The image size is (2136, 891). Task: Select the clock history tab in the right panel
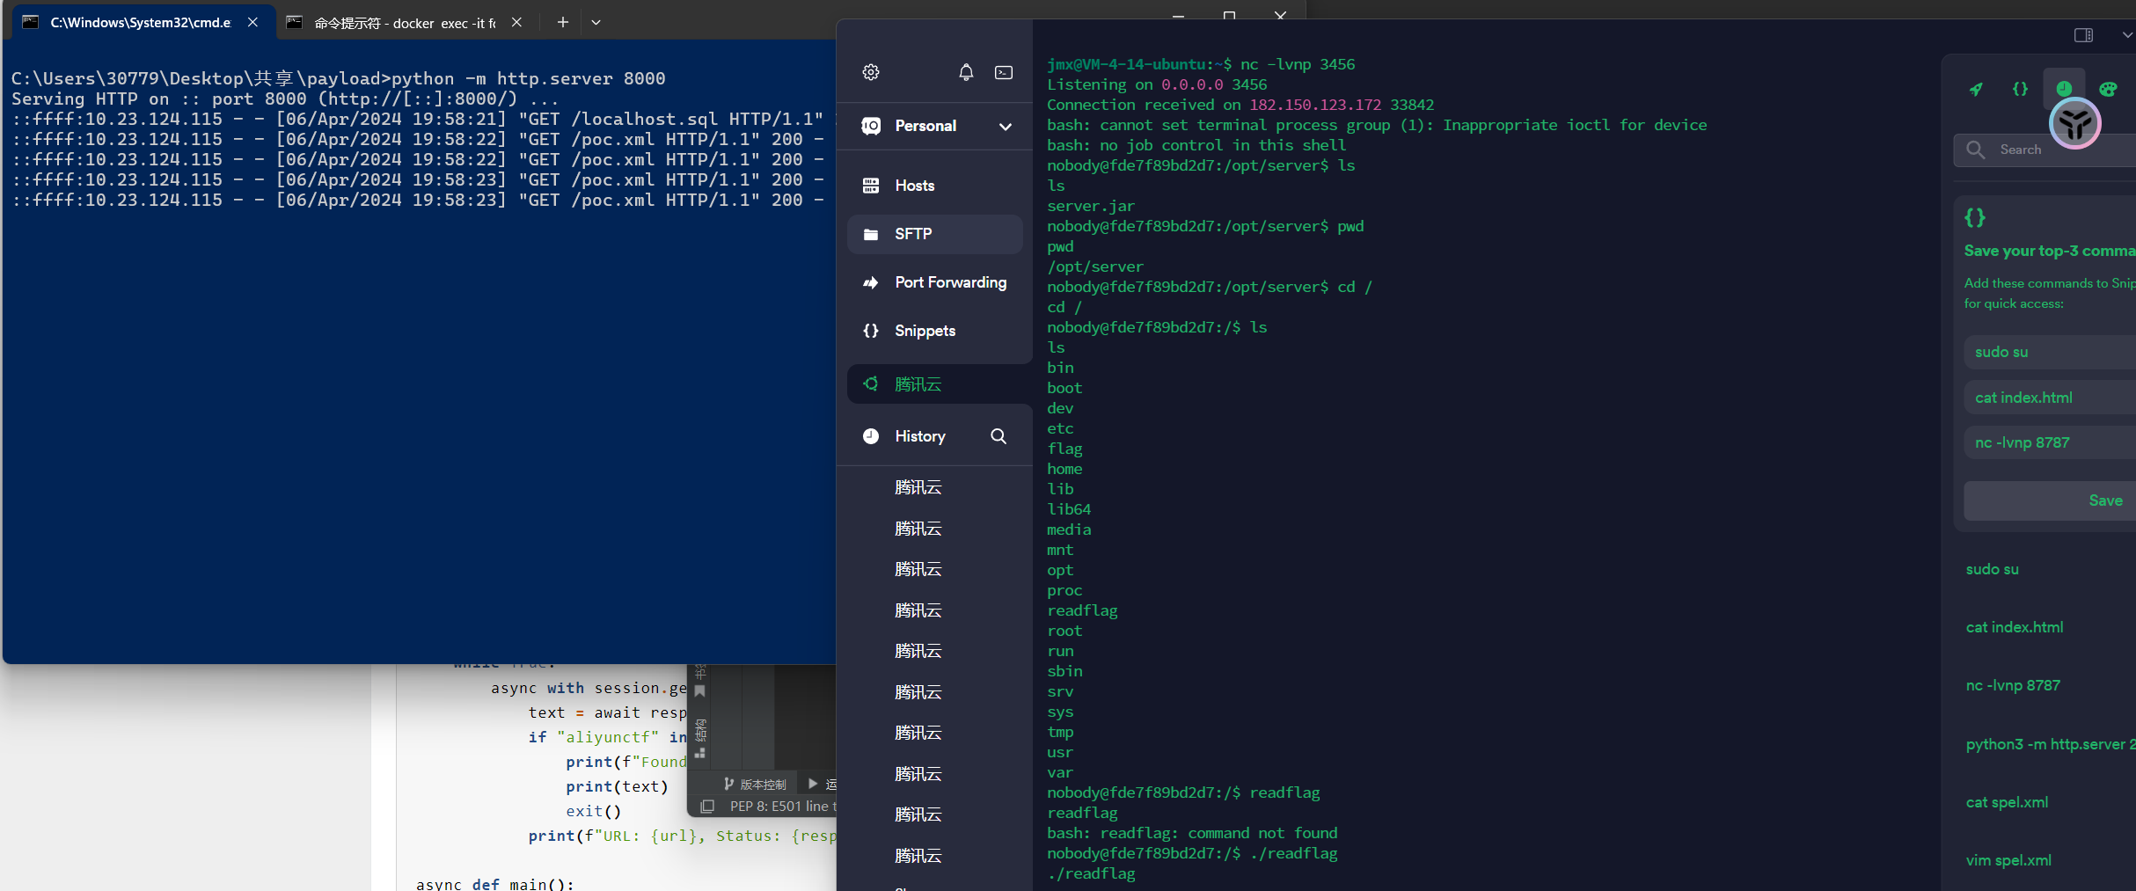click(x=2064, y=88)
